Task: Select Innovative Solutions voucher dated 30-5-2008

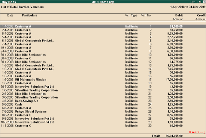Action: click(x=103, y=87)
